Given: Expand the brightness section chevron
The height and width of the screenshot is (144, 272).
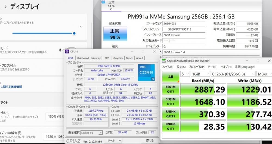Looking at the screenshot, I should 81,27.
